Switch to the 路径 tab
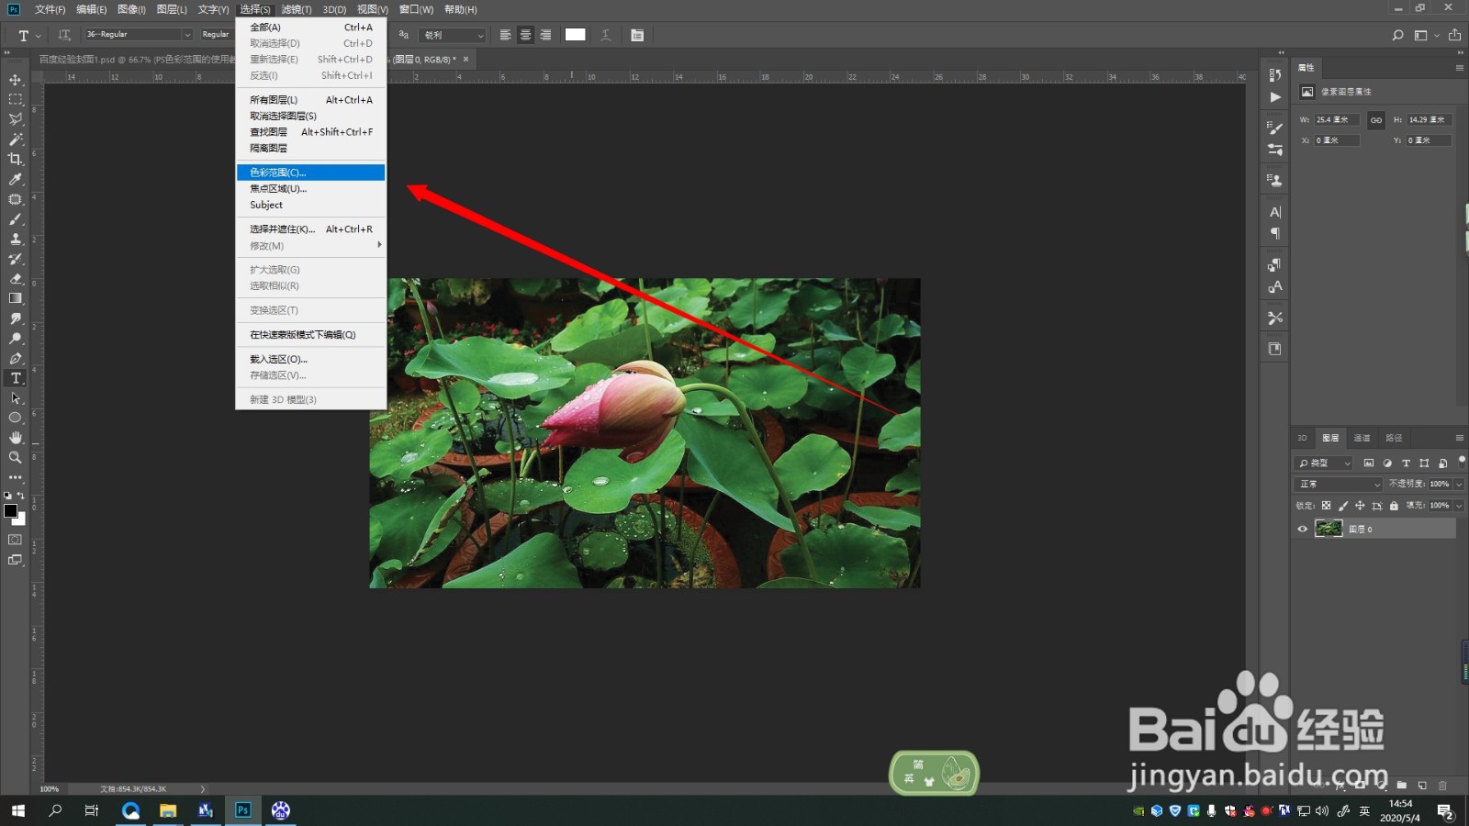This screenshot has height=826, width=1469. click(1394, 438)
